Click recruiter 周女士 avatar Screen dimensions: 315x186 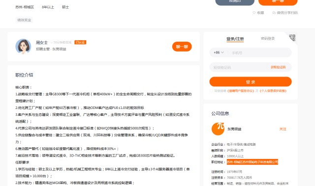pyautogui.click(x=23, y=47)
